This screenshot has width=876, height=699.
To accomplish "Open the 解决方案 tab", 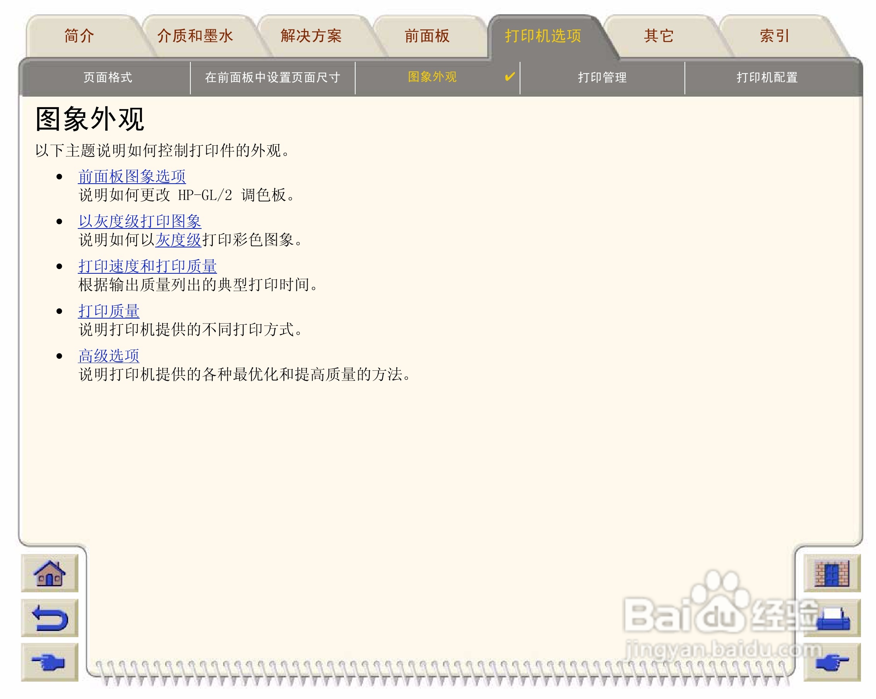I will [x=311, y=36].
